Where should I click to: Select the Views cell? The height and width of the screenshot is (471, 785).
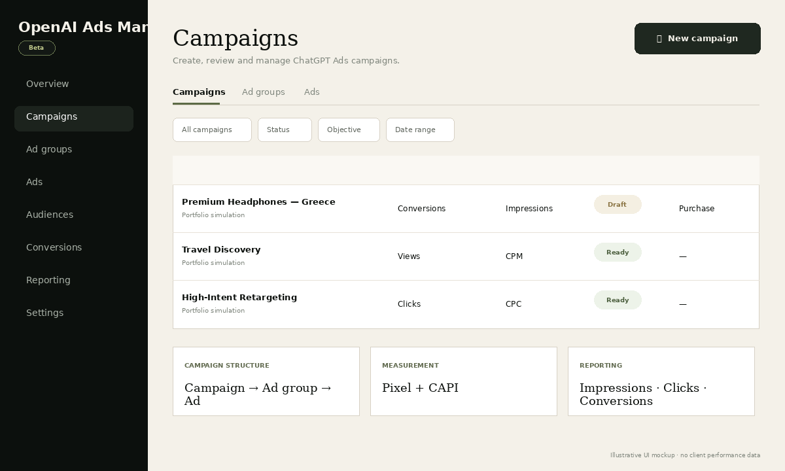click(409, 256)
